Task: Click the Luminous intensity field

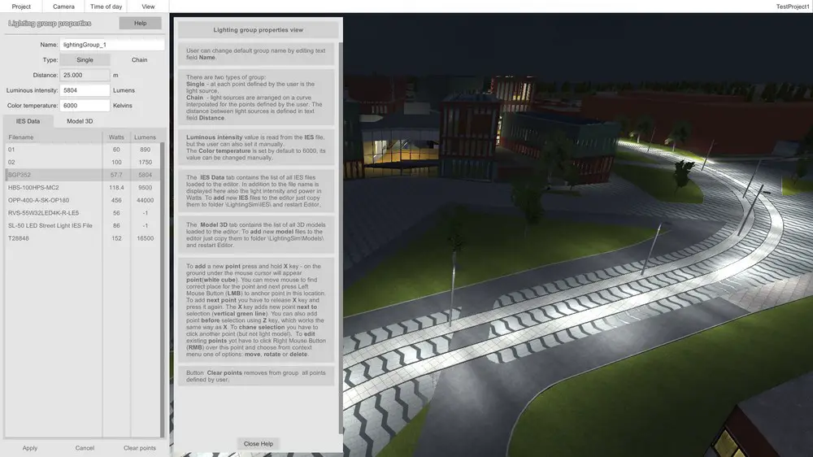Action: pyautogui.click(x=85, y=90)
